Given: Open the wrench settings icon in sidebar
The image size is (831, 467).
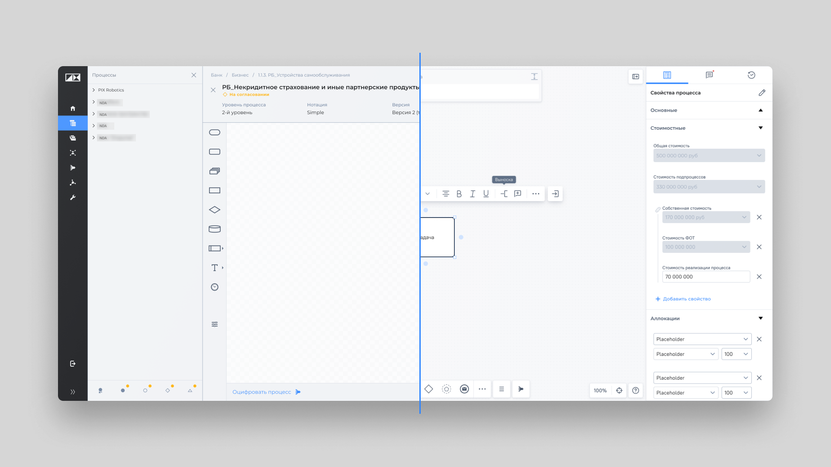Looking at the screenshot, I should (x=73, y=198).
